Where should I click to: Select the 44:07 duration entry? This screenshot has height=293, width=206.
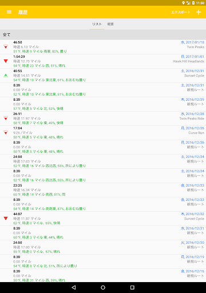(18, 214)
